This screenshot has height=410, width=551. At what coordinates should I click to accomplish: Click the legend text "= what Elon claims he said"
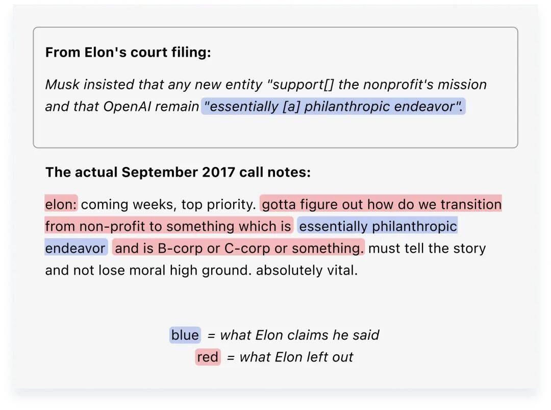293,335
